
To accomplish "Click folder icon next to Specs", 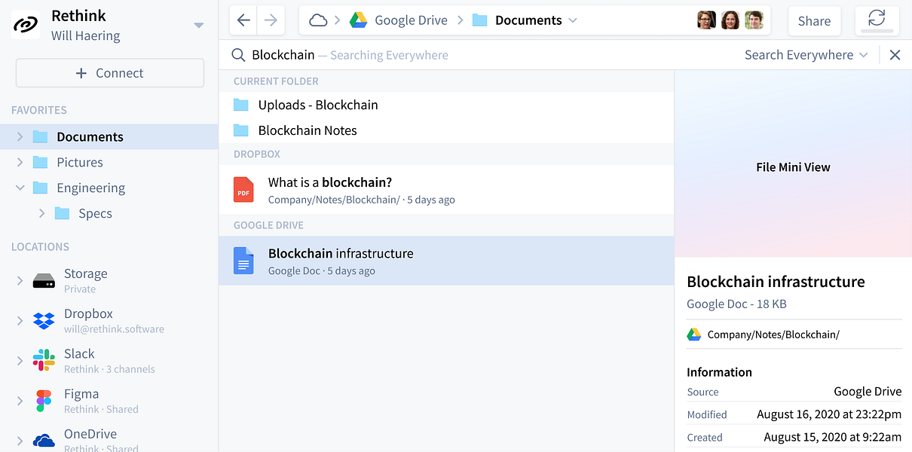I will coord(63,213).
